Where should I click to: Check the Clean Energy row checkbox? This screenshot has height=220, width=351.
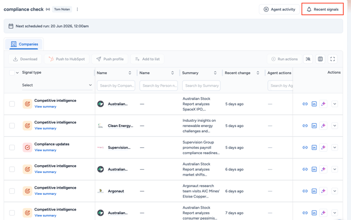(x=12, y=126)
